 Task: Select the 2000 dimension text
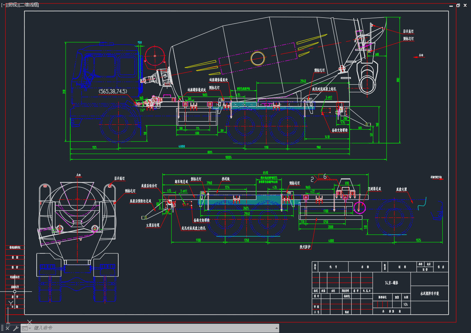[330, 227]
